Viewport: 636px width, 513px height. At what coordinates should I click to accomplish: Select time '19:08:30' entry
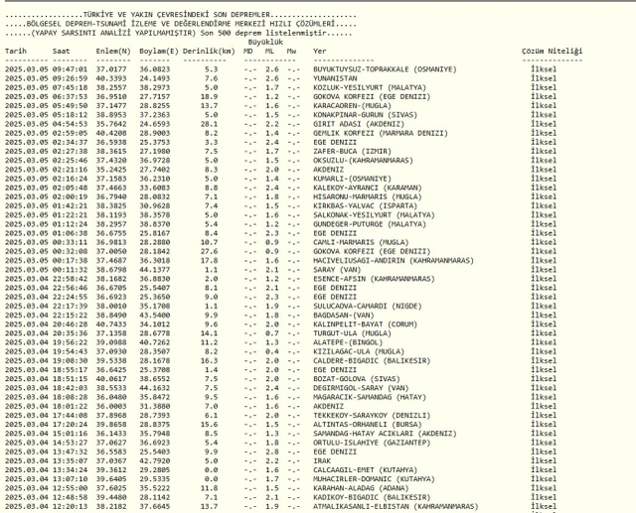[70, 361]
